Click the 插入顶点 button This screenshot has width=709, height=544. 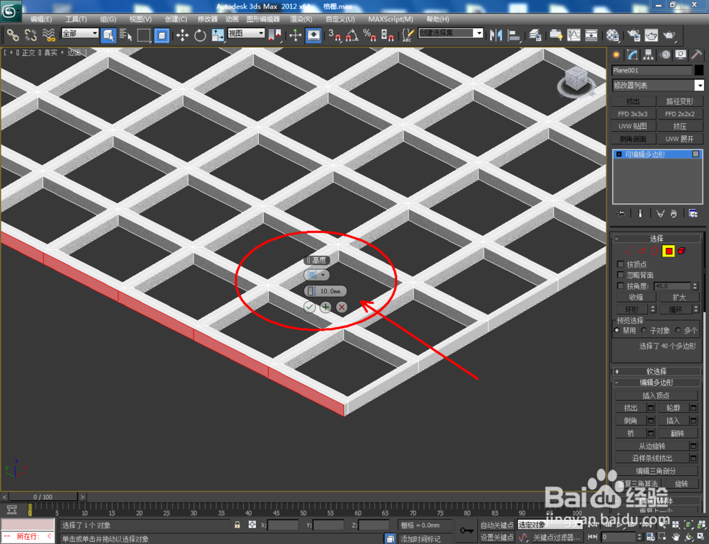(656, 396)
